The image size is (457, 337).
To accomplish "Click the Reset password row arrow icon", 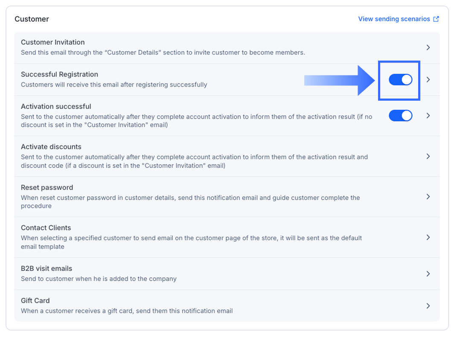I will [428, 197].
